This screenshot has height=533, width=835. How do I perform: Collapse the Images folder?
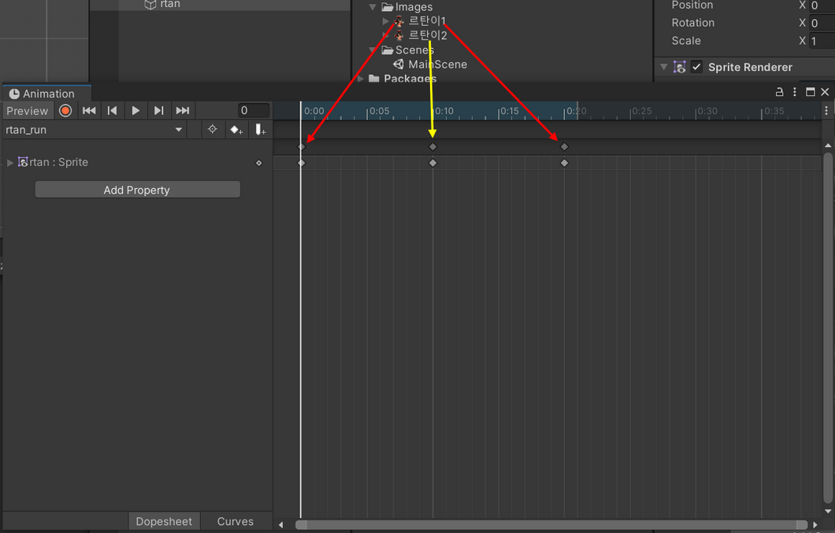point(373,7)
